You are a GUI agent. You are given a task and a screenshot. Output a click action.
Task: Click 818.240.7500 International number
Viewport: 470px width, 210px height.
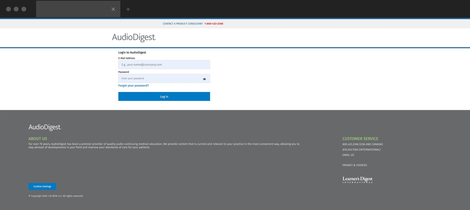pos(361,150)
